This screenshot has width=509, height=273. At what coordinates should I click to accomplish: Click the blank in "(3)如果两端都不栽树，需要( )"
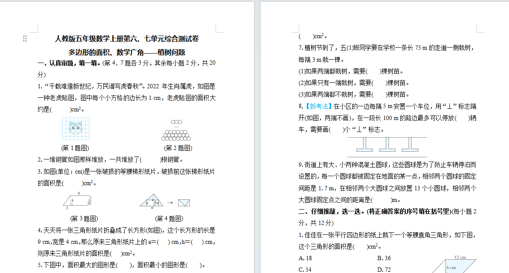point(379,94)
